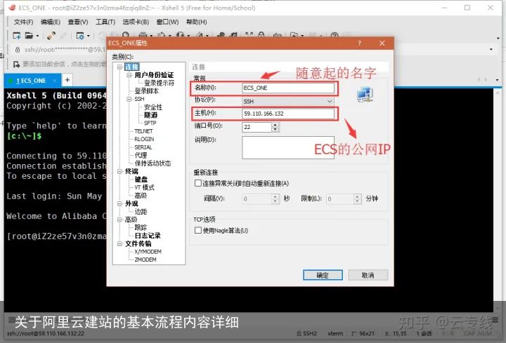This screenshot has height=343, width=506.
Task: Click the terminal scrollbar up arrow
Action: point(497,92)
